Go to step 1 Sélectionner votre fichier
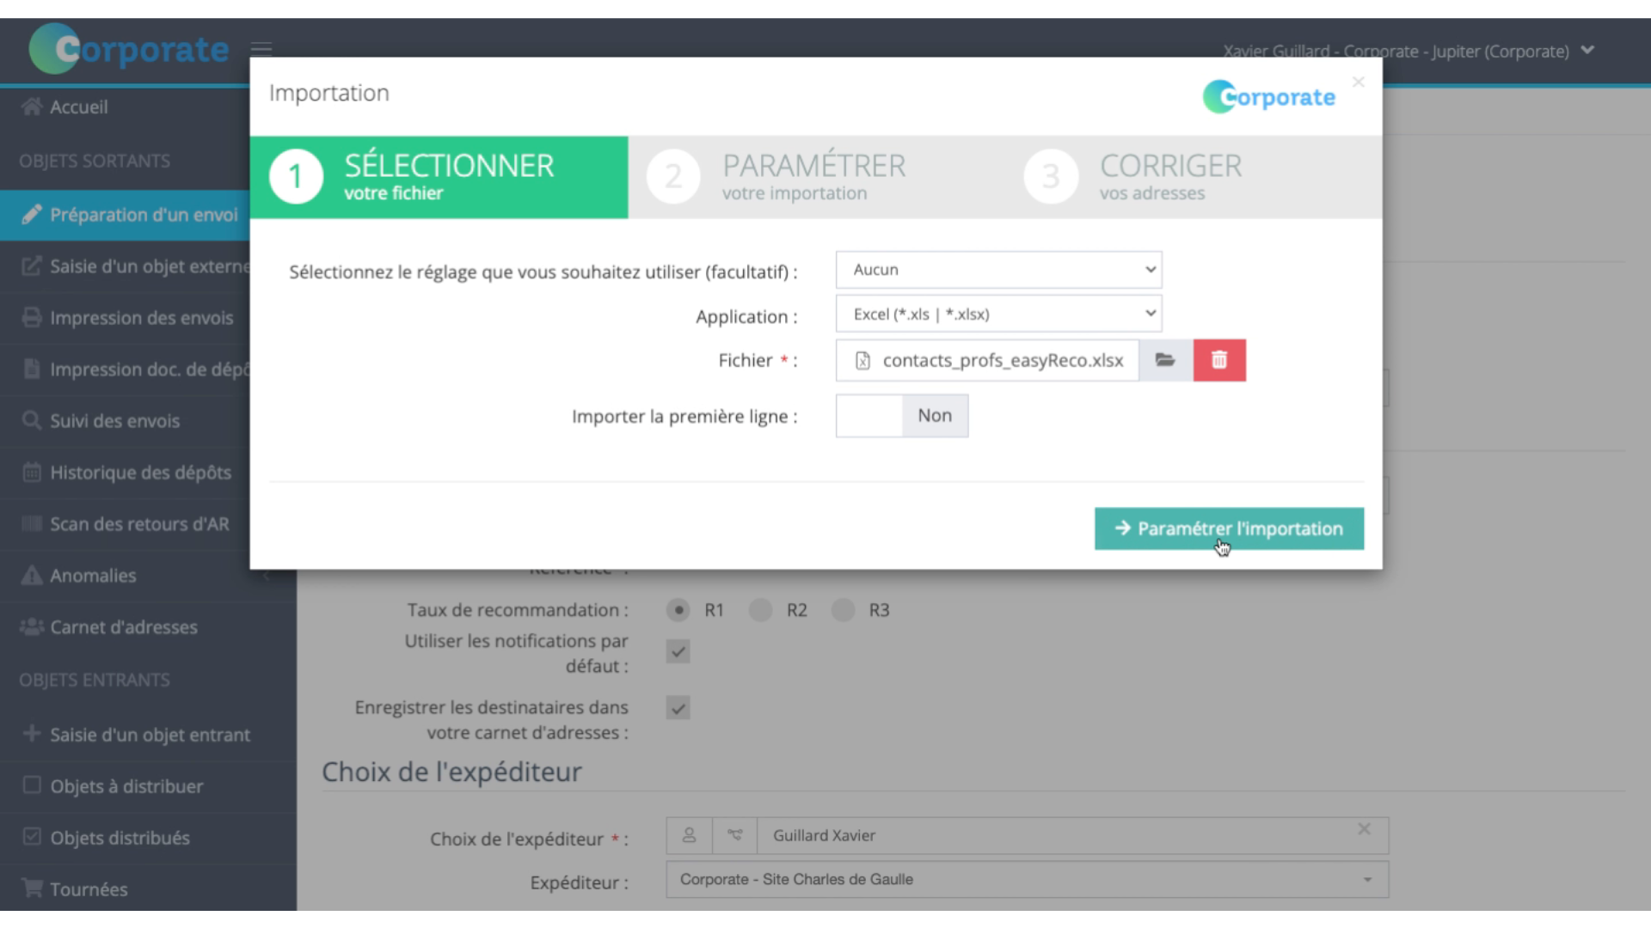 pos(439,177)
